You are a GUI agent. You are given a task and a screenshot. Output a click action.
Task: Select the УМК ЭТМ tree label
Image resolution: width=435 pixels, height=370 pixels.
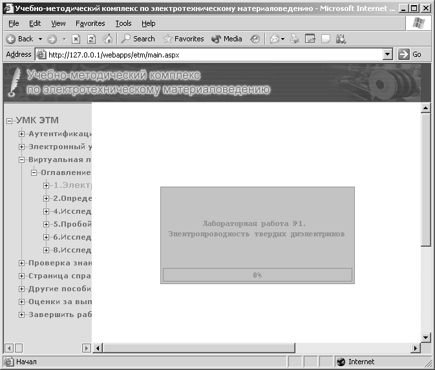coord(37,120)
